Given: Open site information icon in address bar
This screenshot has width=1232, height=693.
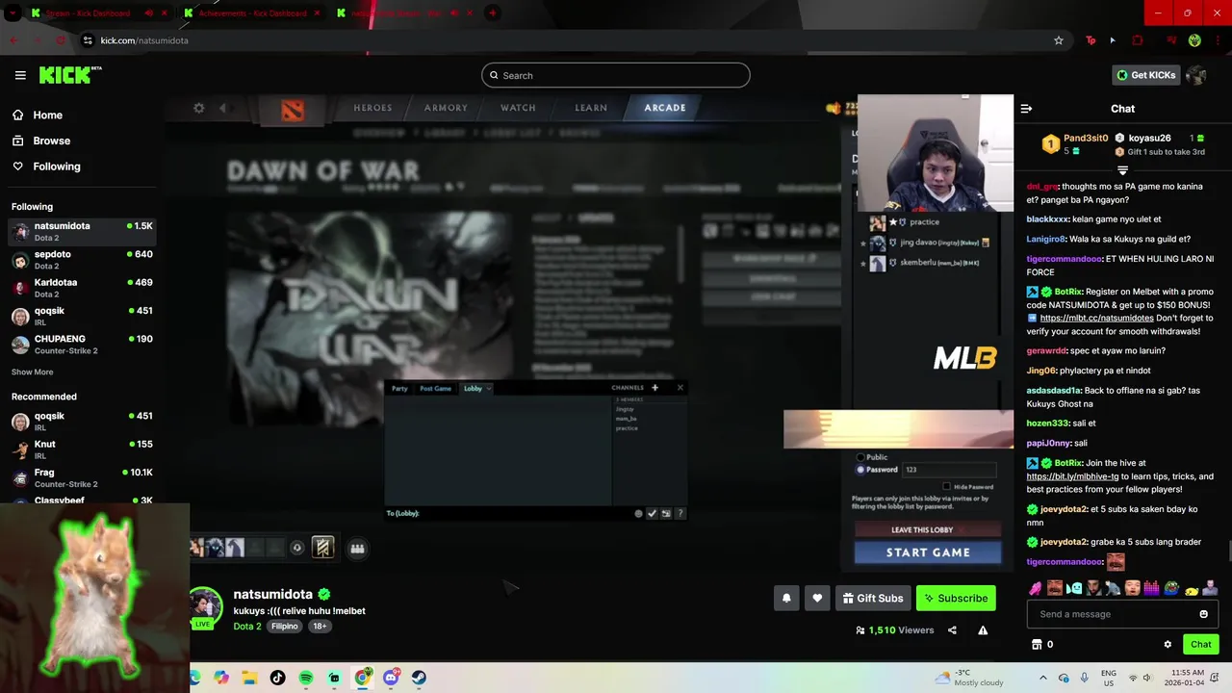Looking at the screenshot, I should pos(88,40).
